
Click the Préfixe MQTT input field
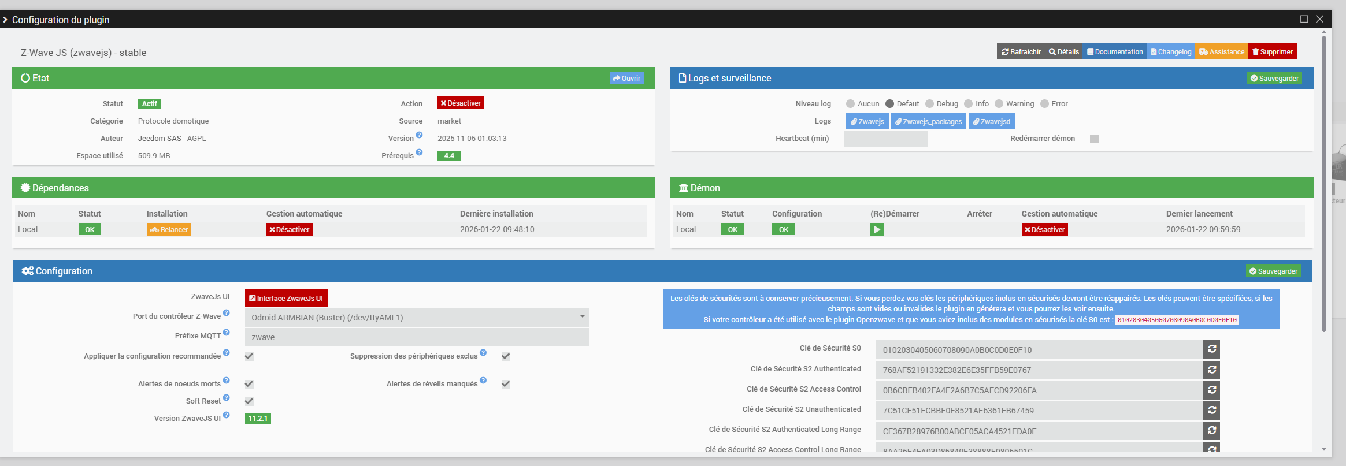[417, 337]
